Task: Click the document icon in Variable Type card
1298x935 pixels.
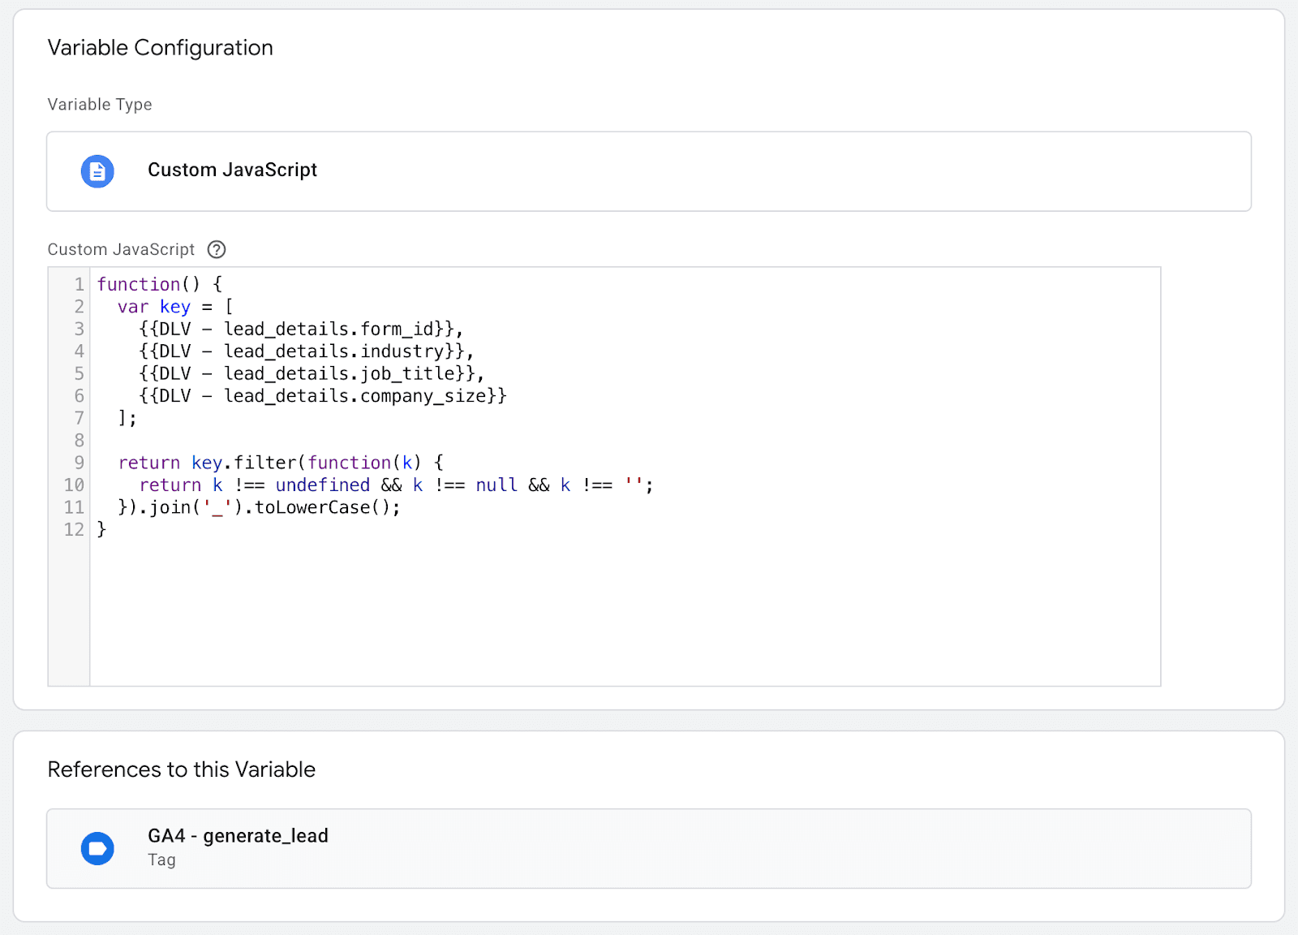Action: [x=97, y=171]
